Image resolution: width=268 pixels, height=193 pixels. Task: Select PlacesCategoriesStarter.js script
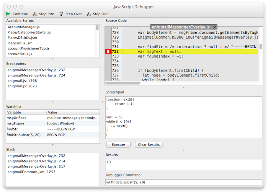coord(29,32)
